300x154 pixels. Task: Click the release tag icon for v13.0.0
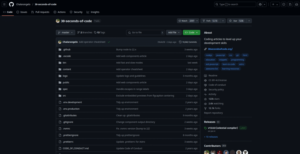[x=205, y=128]
